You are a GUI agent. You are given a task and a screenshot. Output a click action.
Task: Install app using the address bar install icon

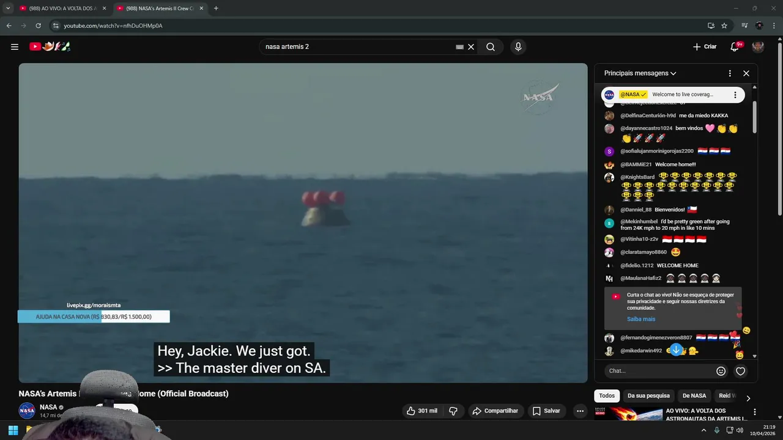point(711,26)
